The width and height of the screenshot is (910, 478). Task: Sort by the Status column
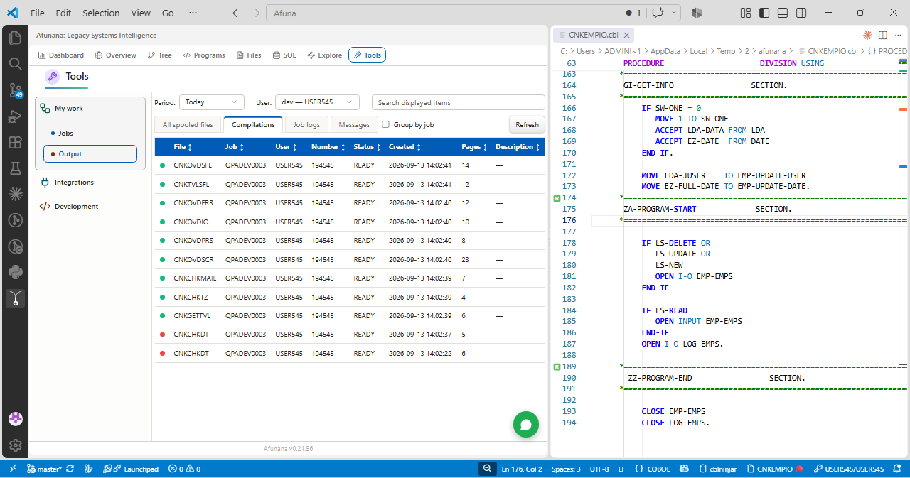tap(367, 147)
